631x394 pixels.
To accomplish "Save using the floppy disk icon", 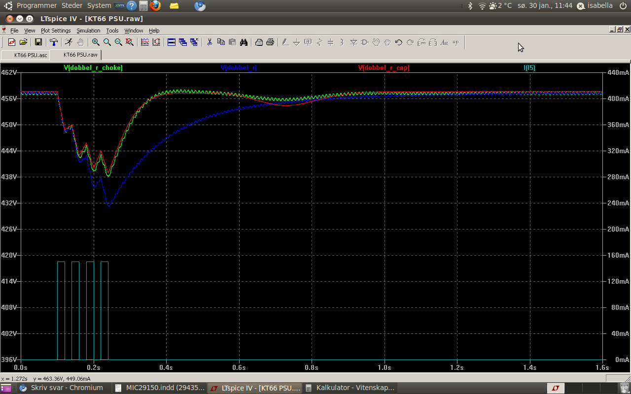I will coord(38,42).
